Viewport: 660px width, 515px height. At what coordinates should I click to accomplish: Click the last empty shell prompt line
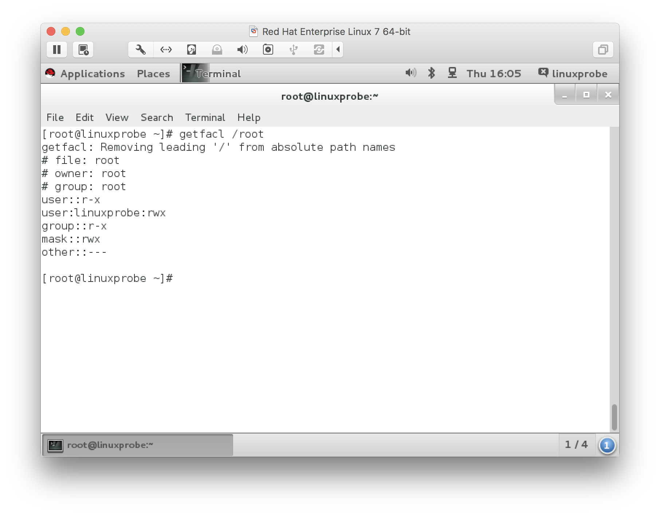click(x=107, y=278)
